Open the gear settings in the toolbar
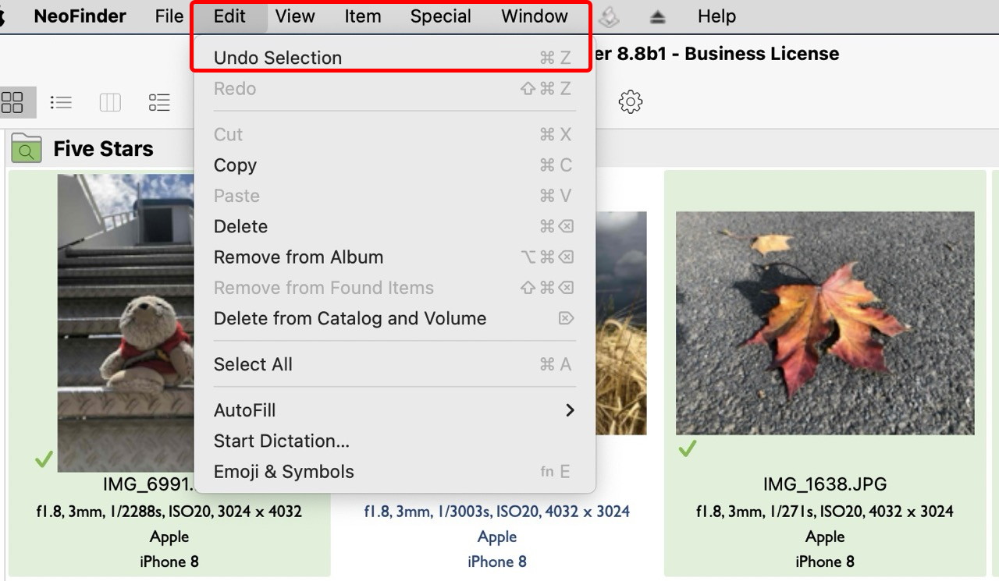The image size is (999, 581). click(x=630, y=102)
